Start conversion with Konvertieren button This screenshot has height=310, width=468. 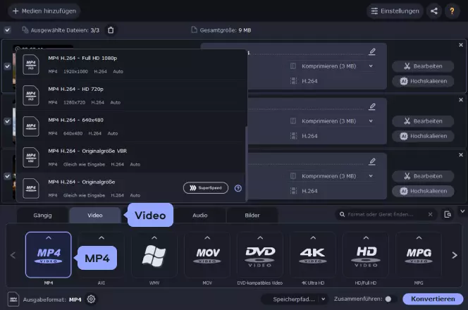coord(433,299)
